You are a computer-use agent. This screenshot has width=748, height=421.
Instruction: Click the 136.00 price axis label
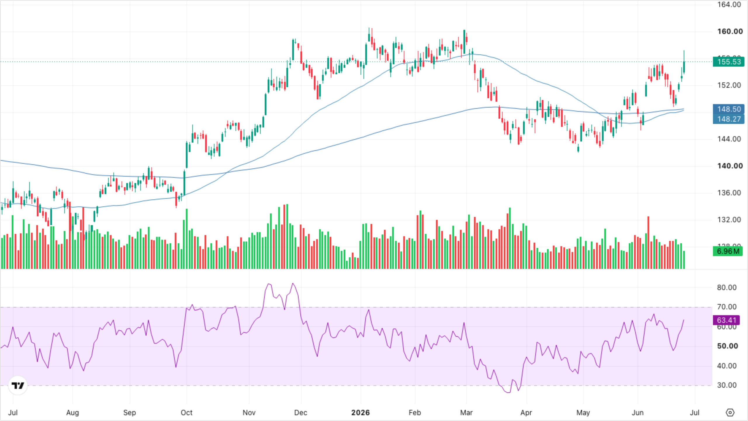(x=729, y=193)
